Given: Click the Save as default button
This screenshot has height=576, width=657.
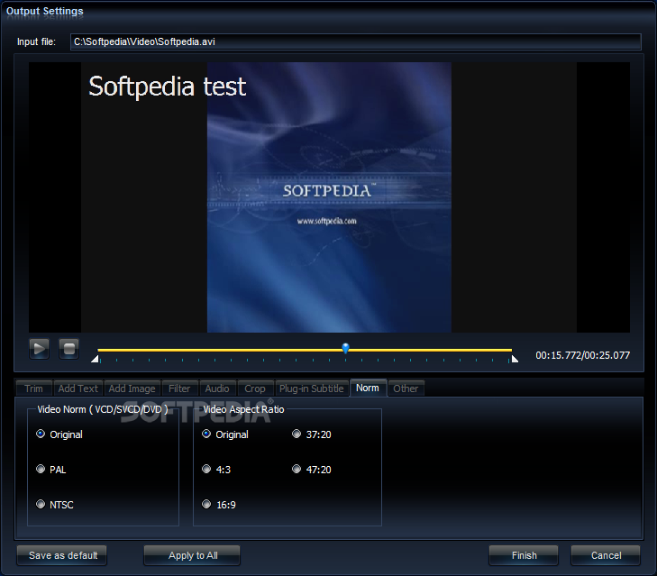Looking at the screenshot, I should pos(62,555).
